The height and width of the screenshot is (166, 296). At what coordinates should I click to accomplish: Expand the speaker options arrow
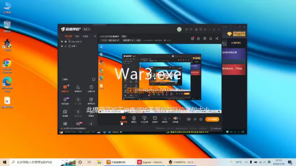point(180,118)
